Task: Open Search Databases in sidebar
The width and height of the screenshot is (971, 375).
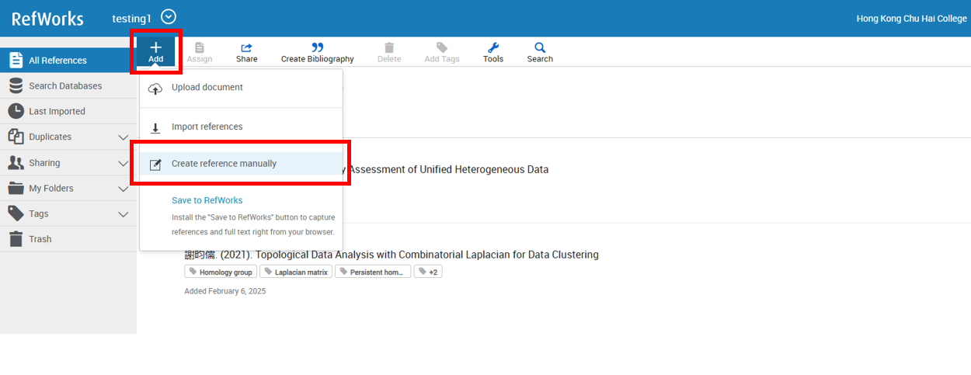Action: point(65,86)
